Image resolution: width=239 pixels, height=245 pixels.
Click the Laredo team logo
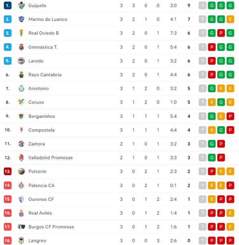(x=21, y=61)
